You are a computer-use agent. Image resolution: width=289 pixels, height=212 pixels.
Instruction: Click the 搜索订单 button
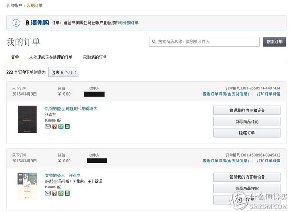point(274,42)
